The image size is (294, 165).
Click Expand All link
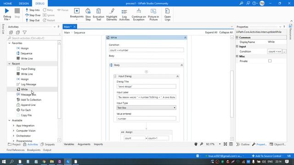click(211, 33)
